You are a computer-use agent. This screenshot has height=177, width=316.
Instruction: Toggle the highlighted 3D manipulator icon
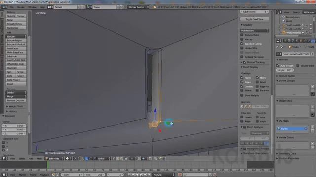[x=87, y=158]
